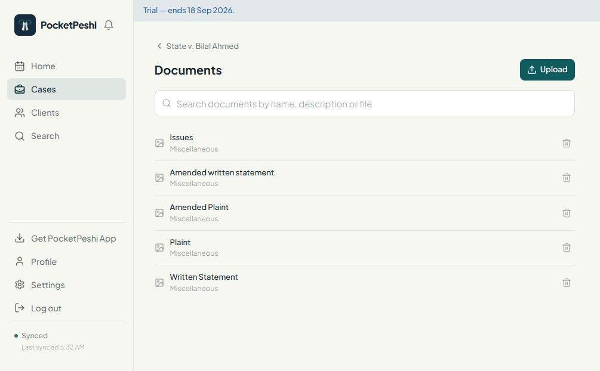Viewport: 600px width, 371px height.
Task: Click the Clients people icon
Action: 20,113
